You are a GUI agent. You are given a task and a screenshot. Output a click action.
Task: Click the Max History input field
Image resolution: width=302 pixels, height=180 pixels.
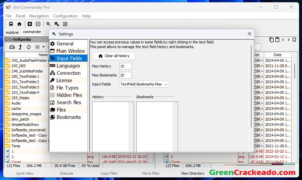[126, 66]
